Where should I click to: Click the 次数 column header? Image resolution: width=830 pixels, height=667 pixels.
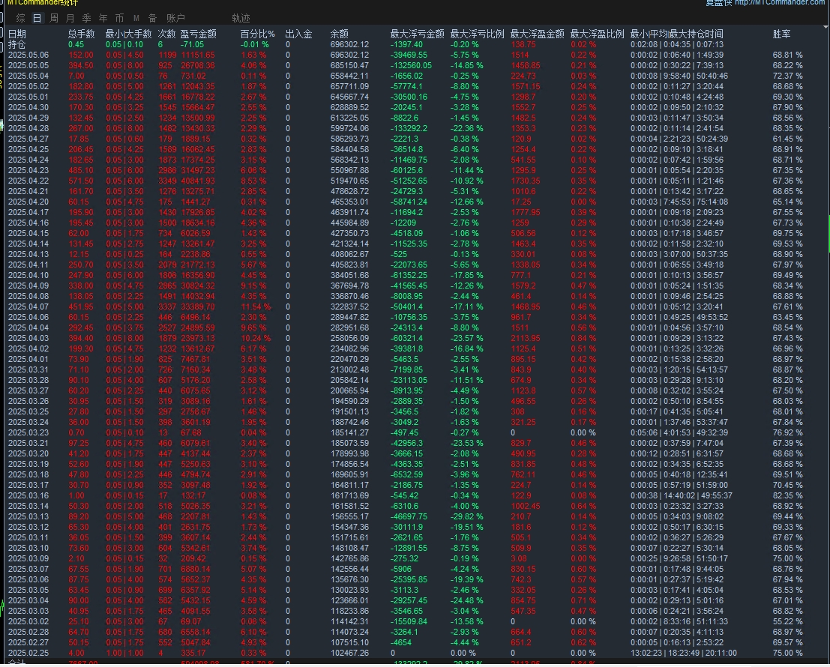[x=166, y=34]
